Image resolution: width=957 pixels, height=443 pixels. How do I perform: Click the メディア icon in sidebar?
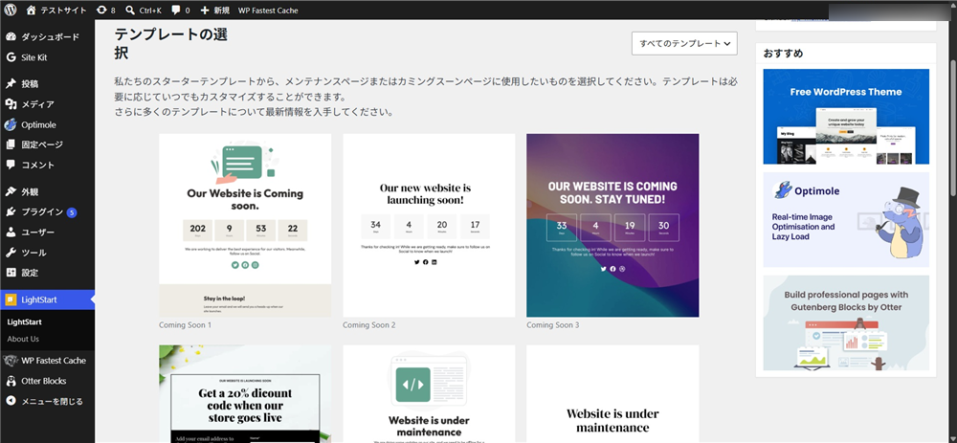coord(11,104)
